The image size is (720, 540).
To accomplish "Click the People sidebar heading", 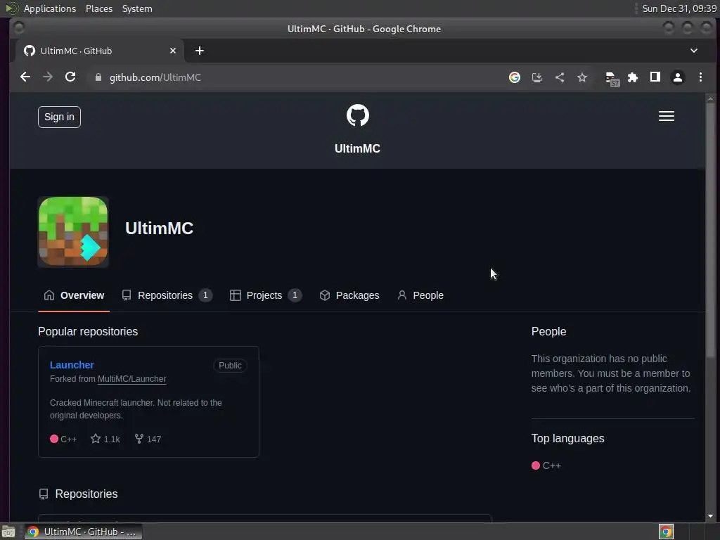I will point(548,332).
